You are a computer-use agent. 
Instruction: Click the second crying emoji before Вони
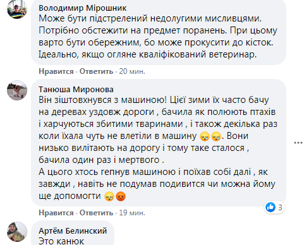(216, 136)
